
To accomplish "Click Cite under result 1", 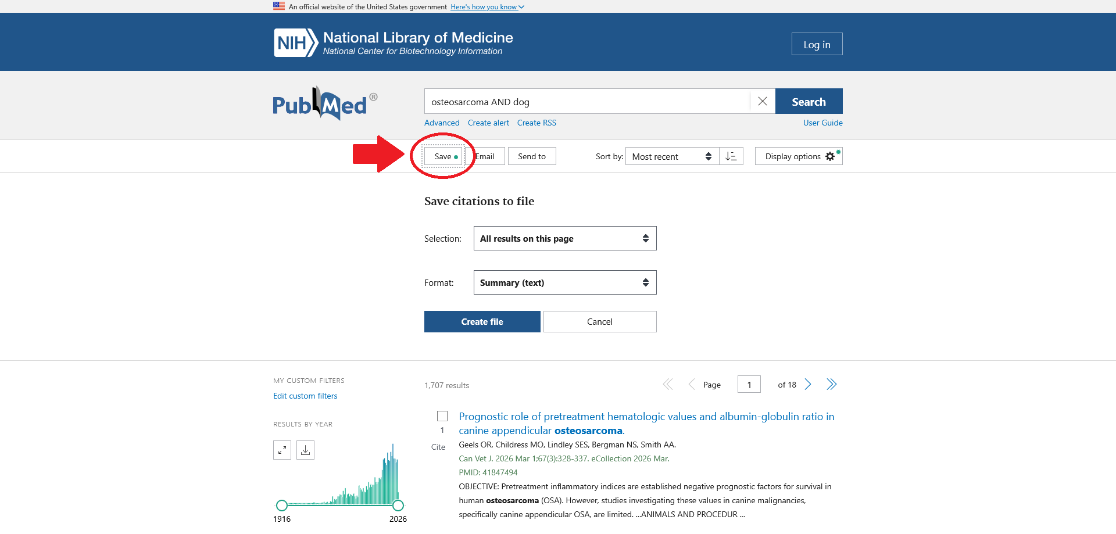I will coord(438,447).
